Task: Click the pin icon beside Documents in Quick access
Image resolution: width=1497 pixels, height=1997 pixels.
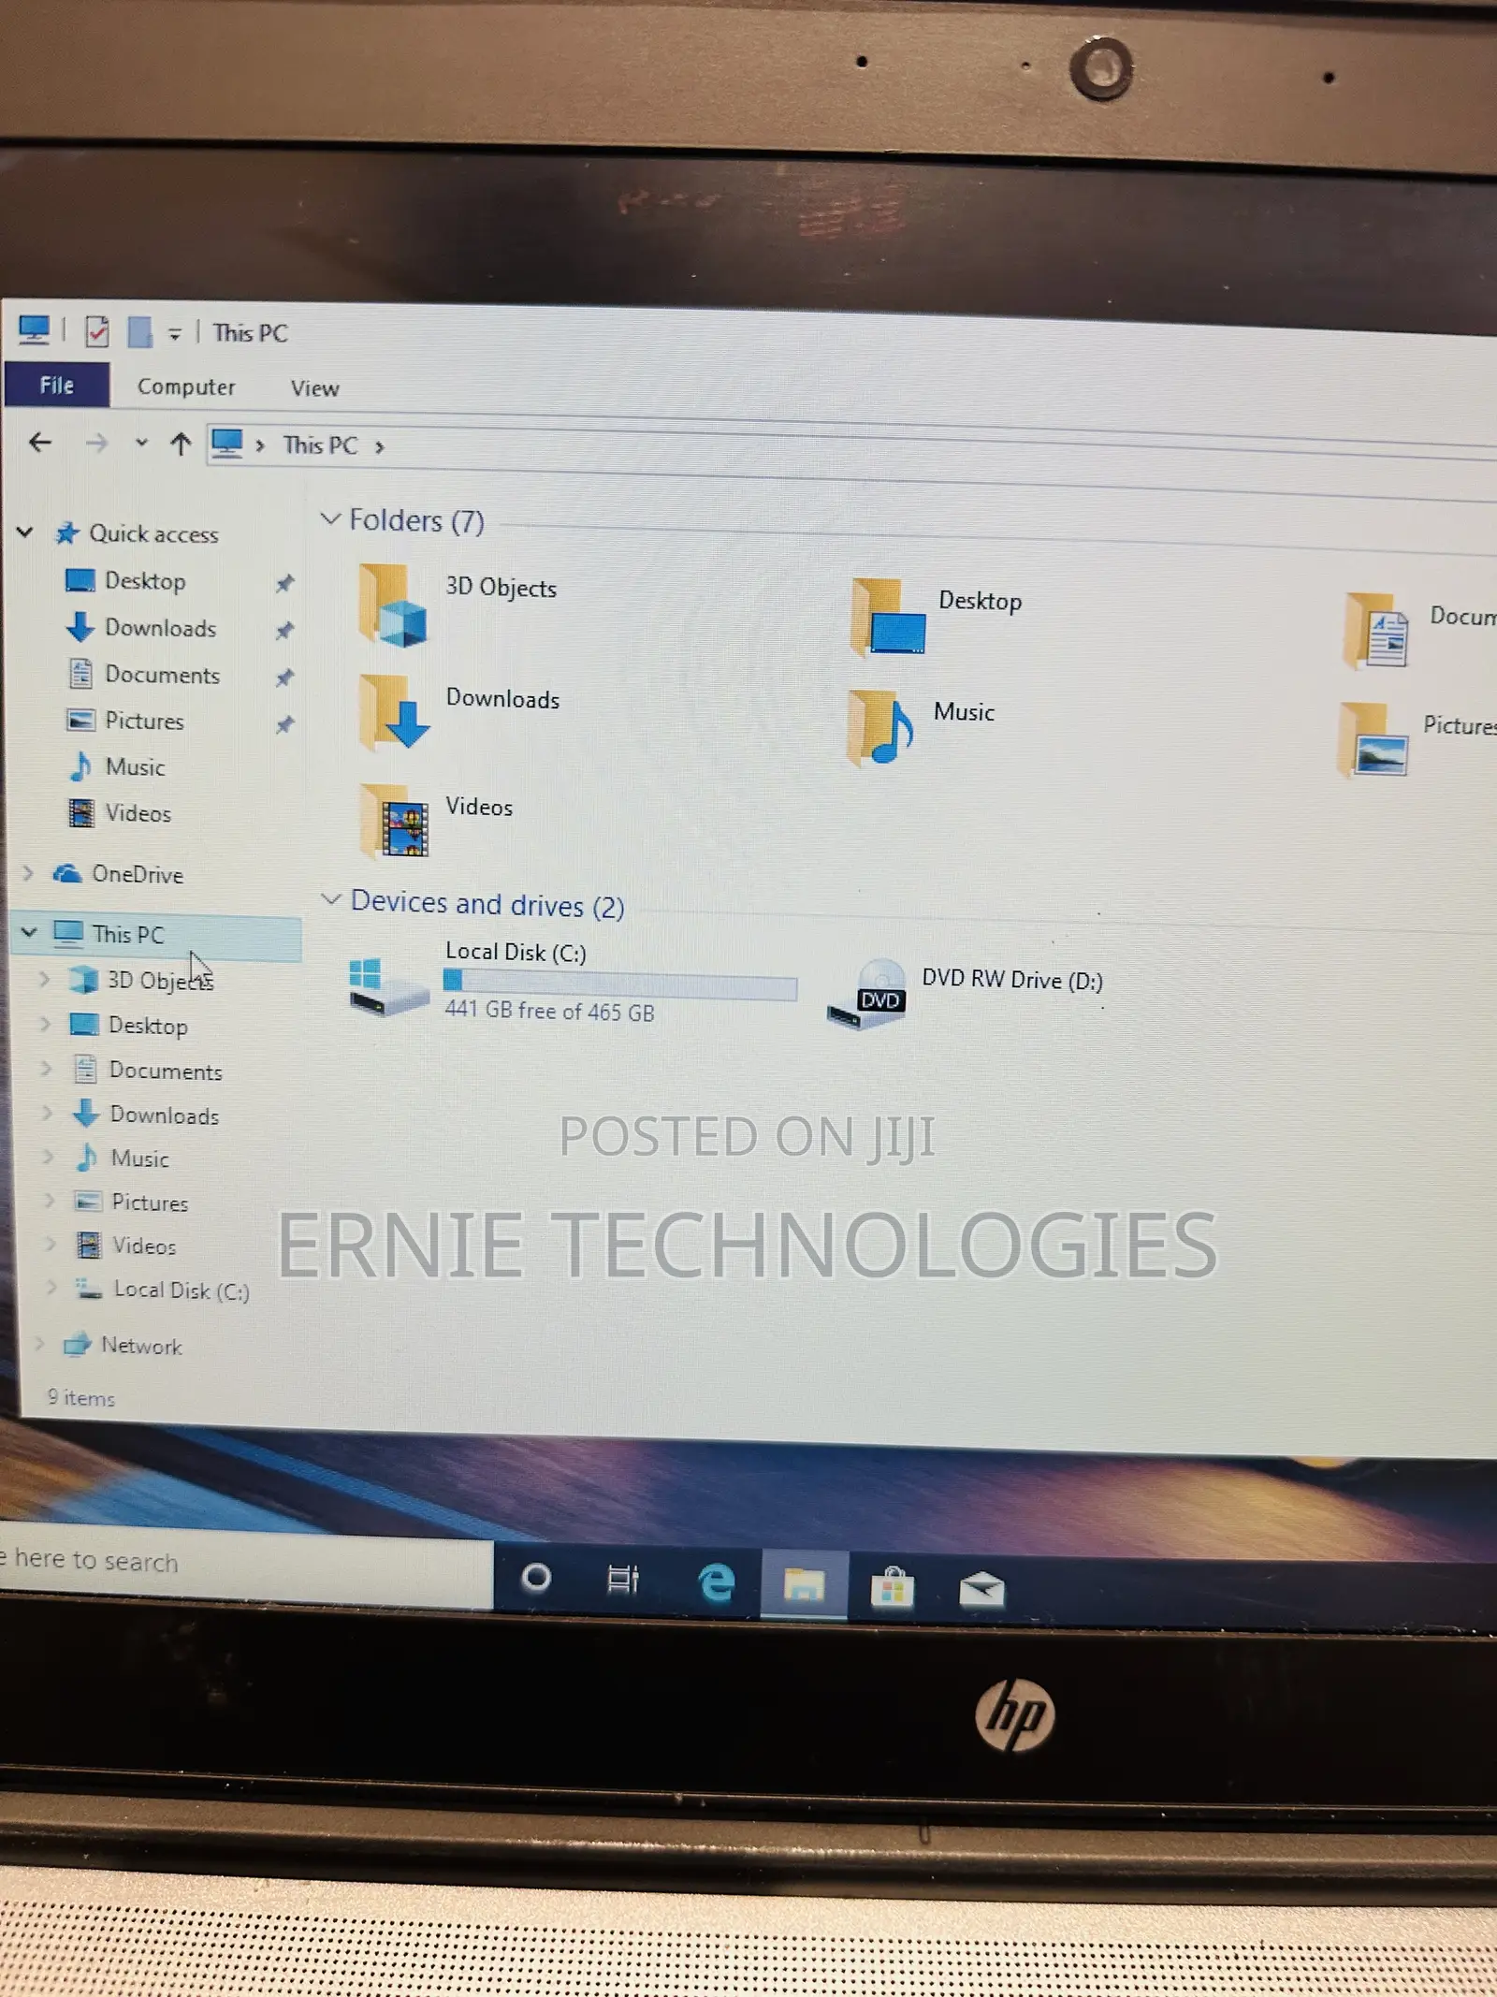Action: pos(284,677)
